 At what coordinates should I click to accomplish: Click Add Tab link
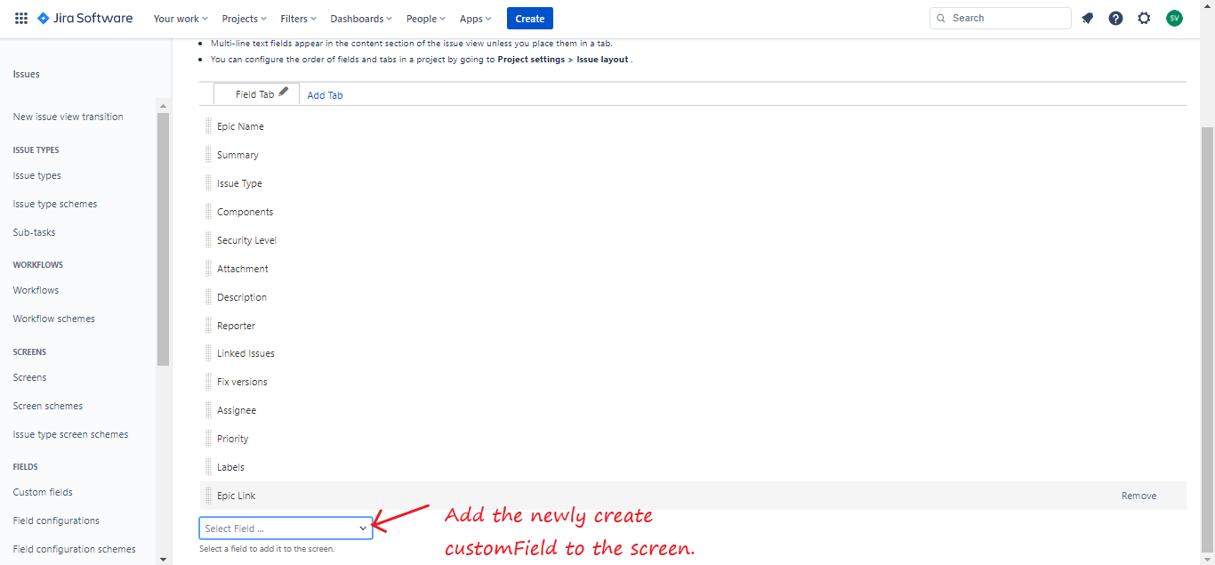325,95
